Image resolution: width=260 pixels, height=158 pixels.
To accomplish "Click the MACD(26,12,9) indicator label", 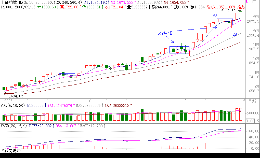I will (14, 126).
